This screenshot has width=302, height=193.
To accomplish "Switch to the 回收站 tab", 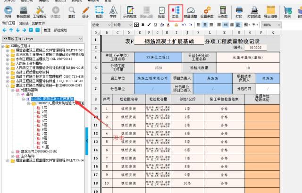I will pos(24,24).
